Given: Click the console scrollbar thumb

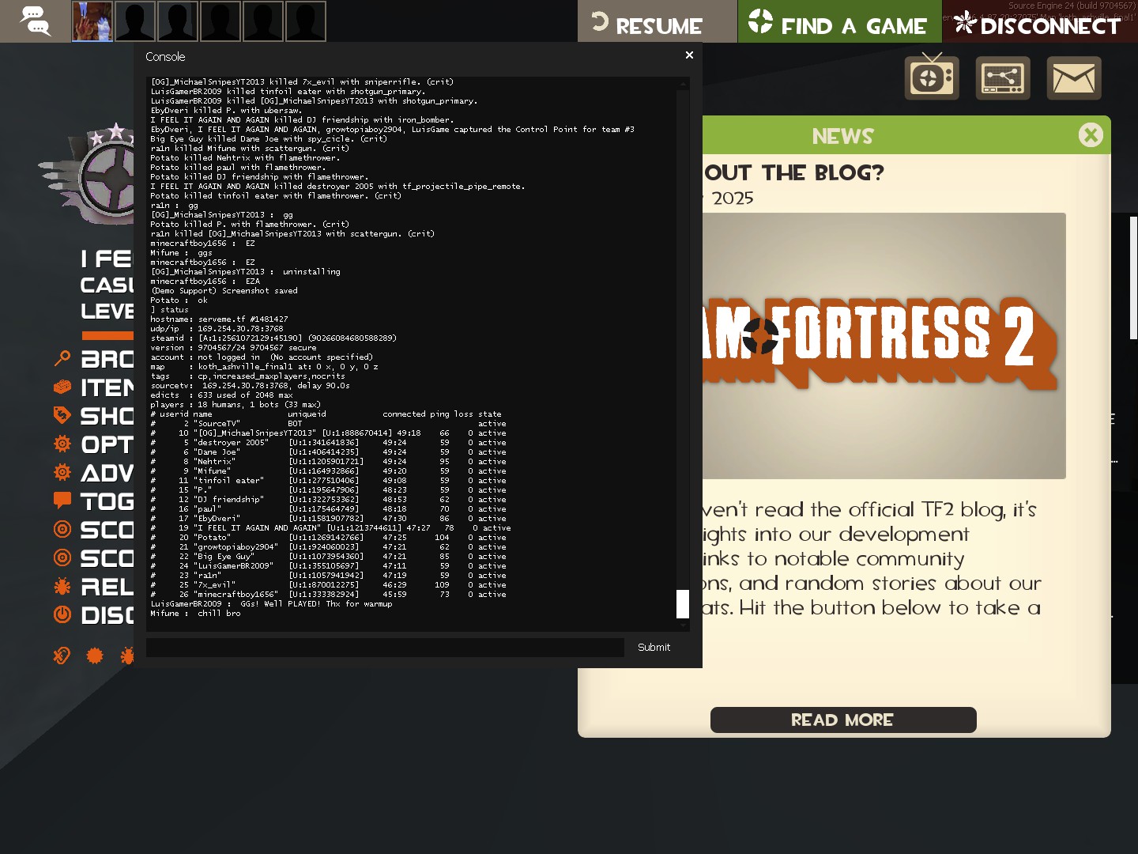Looking at the screenshot, I should click(x=683, y=604).
